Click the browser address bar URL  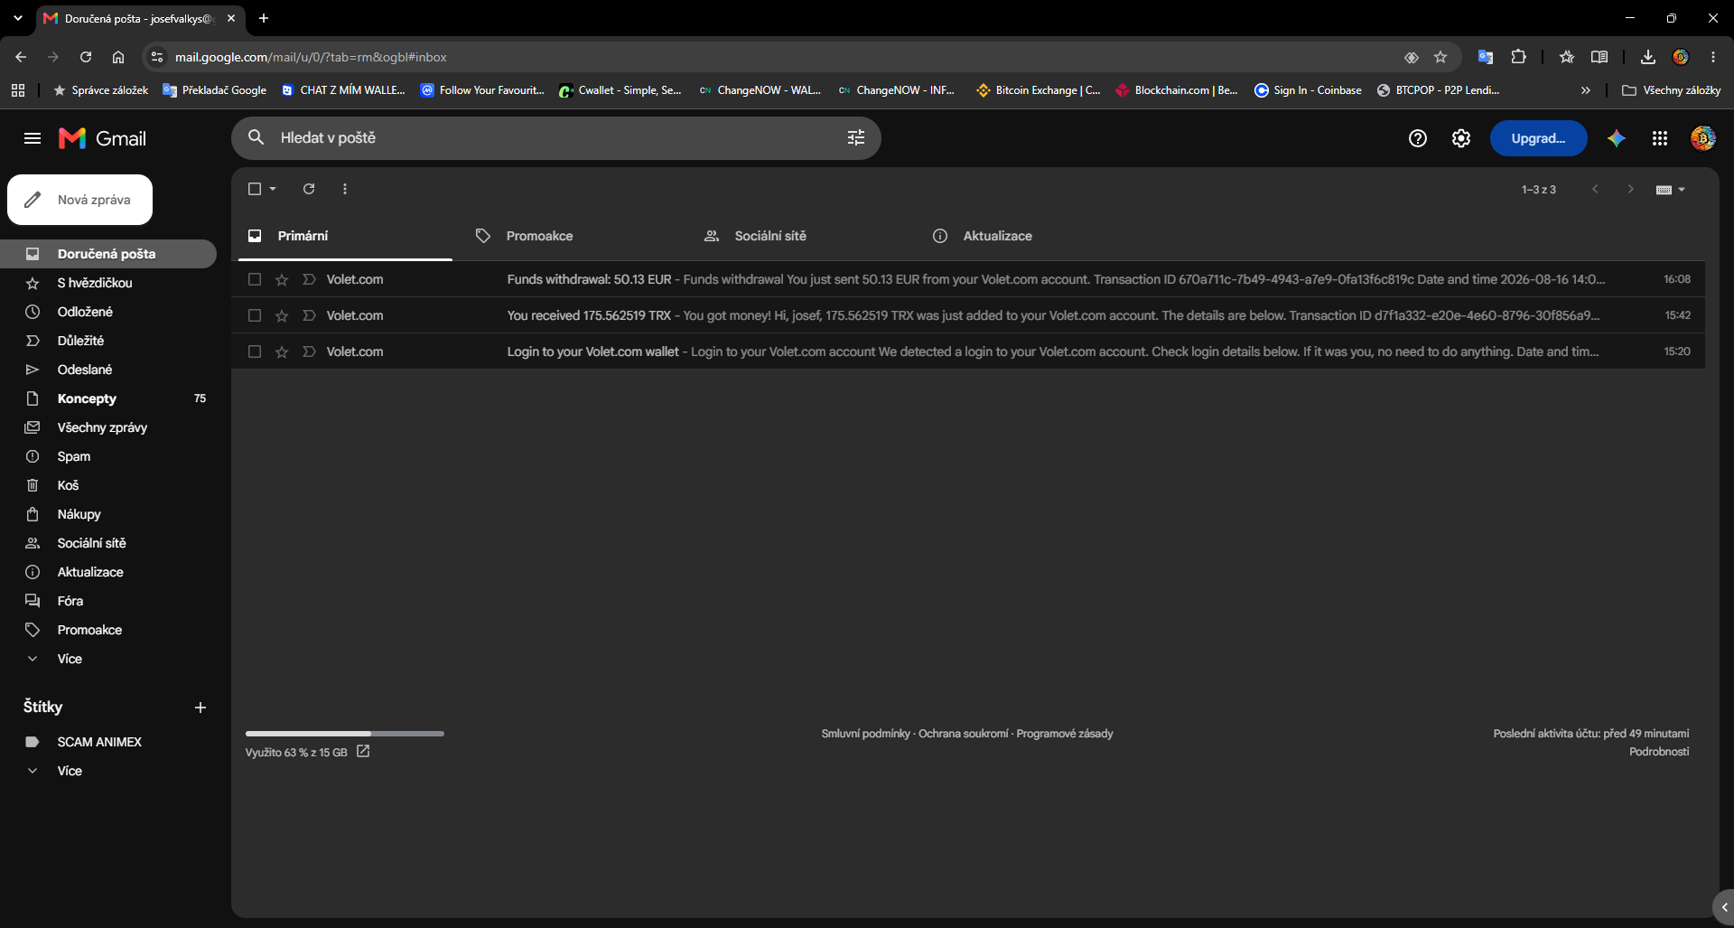[311, 57]
